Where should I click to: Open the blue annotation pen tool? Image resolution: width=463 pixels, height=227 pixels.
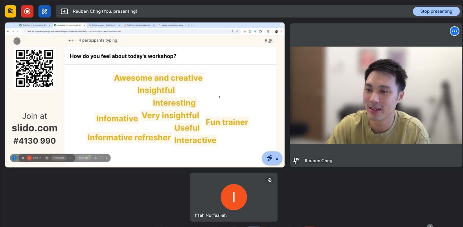pos(45,11)
